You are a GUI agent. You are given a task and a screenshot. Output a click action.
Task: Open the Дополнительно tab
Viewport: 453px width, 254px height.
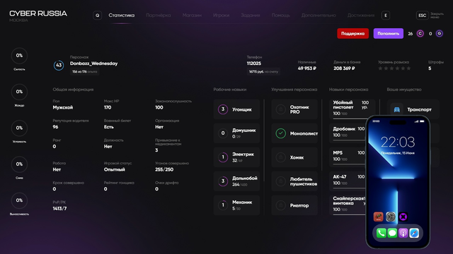tap(319, 16)
